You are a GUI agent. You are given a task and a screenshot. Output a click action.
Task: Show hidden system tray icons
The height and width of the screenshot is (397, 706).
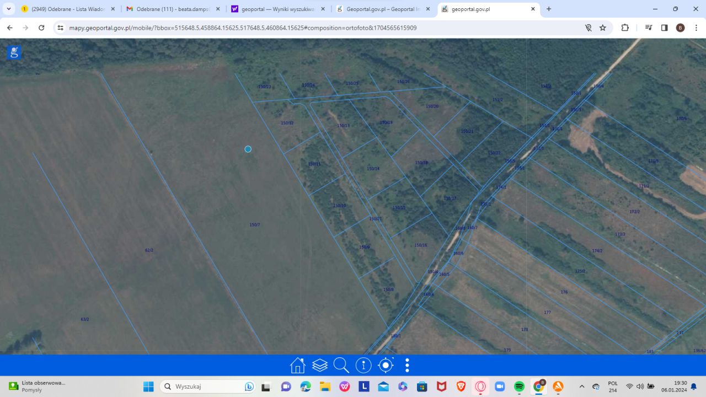581,387
